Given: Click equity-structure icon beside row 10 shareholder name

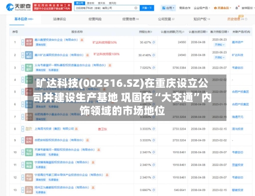Looking at the screenshot, I should [98, 150].
